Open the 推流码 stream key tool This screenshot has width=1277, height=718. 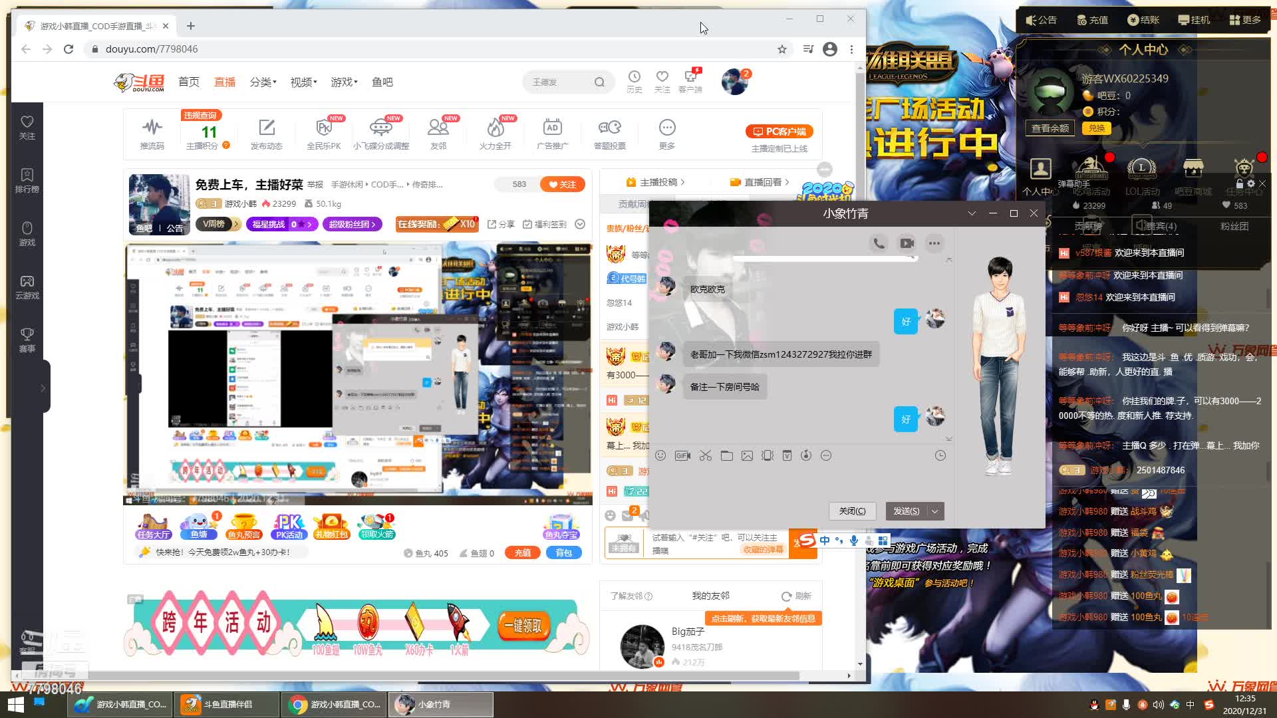[x=152, y=133]
